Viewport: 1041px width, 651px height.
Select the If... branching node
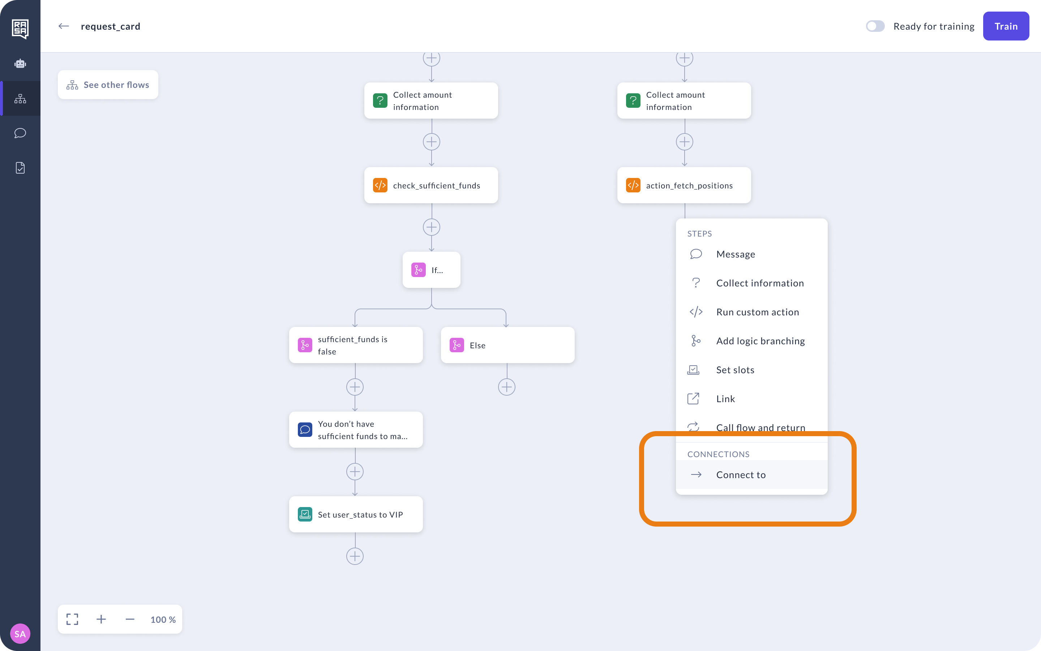[x=432, y=270]
